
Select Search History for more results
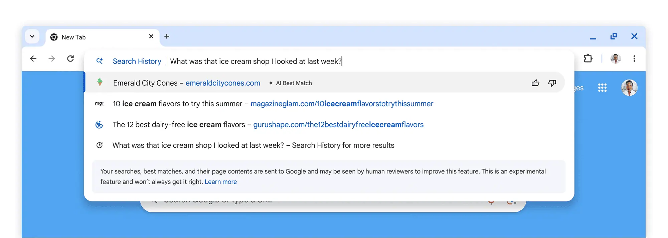click(x=253, y=145)
